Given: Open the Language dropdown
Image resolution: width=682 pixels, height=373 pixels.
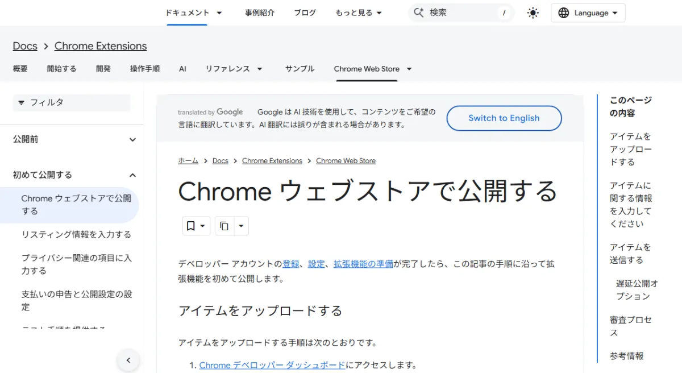Looking at the screenshot, I should tap(588, 13).
